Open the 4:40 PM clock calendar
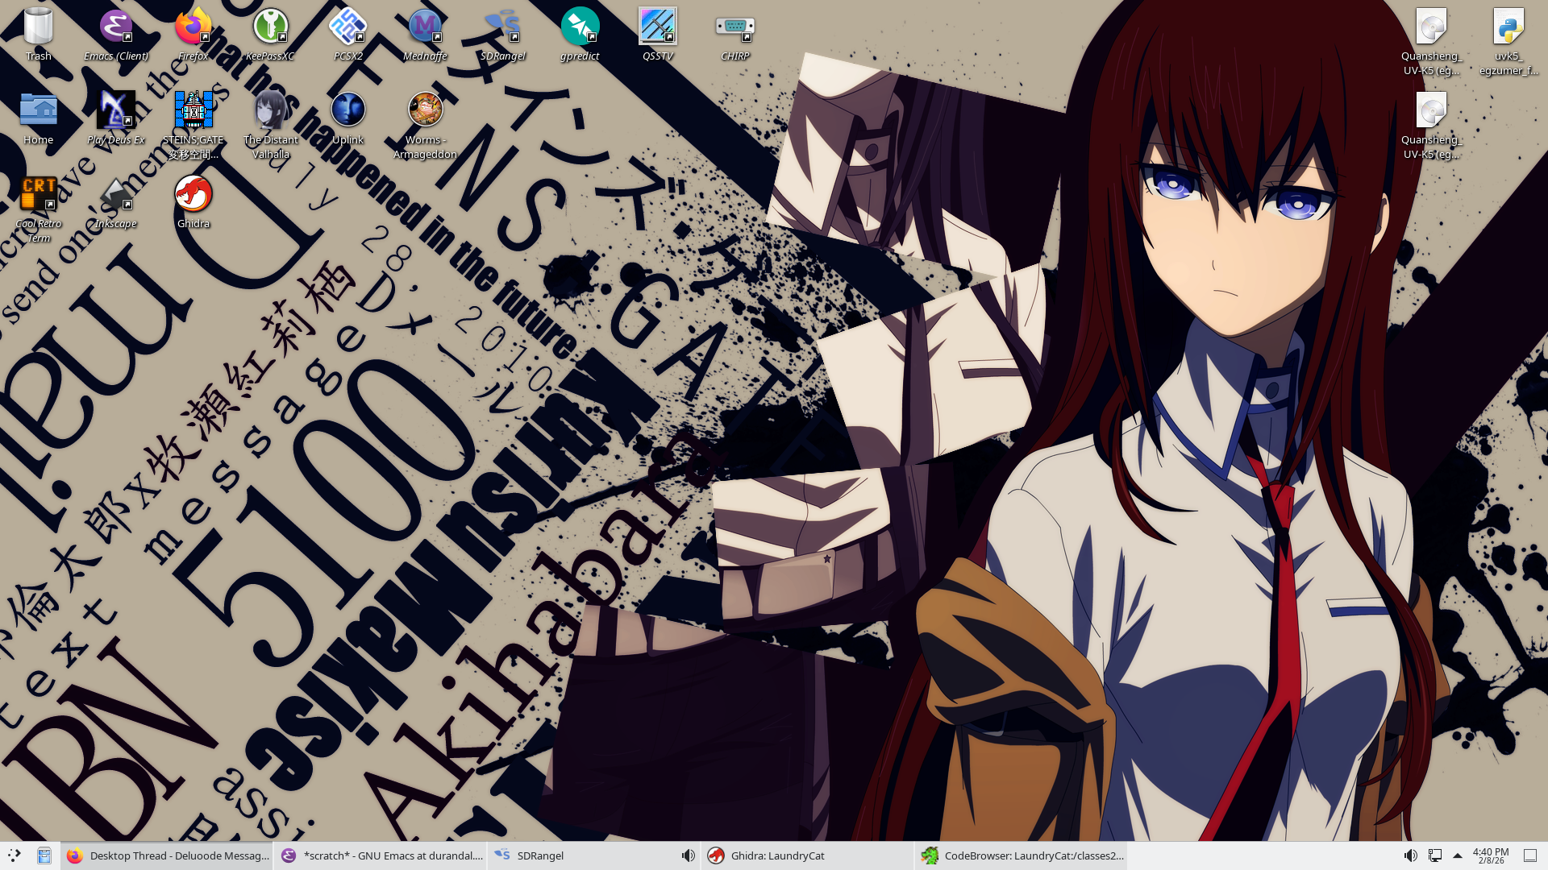This screenshot has width=1548, height=870. click(1491, 855)
